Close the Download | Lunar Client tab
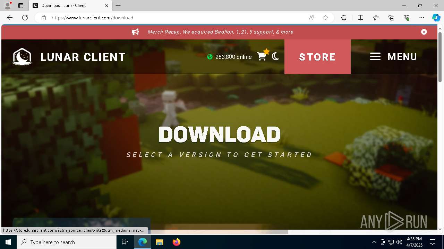This screenshot has height=249, width=444. pyautogui.click(x=107, y=6)
